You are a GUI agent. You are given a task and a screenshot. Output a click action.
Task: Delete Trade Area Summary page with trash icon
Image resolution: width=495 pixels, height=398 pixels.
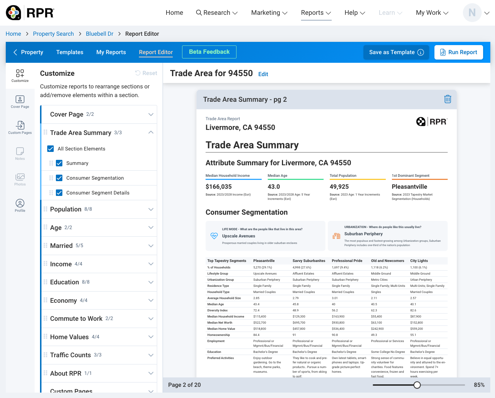pyautogui.click(x=447, y=99)
